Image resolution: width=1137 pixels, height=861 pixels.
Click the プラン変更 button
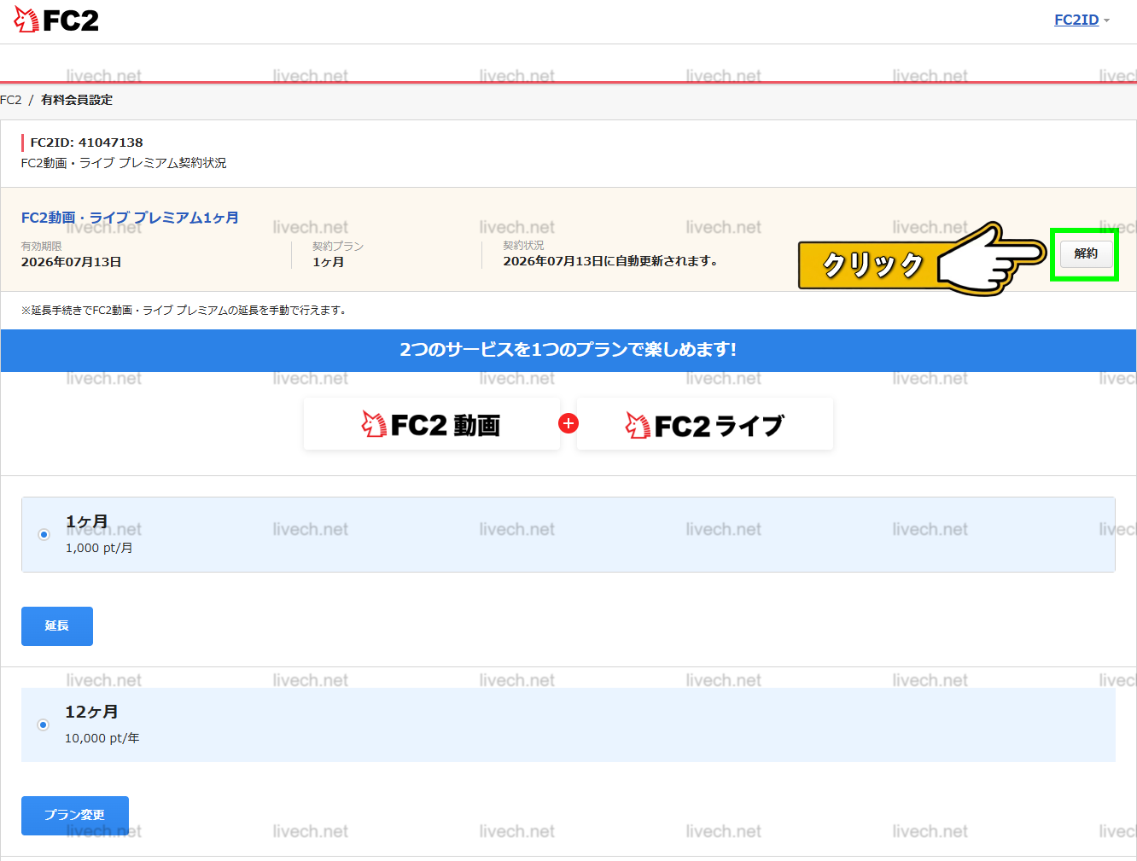point(75,816)
